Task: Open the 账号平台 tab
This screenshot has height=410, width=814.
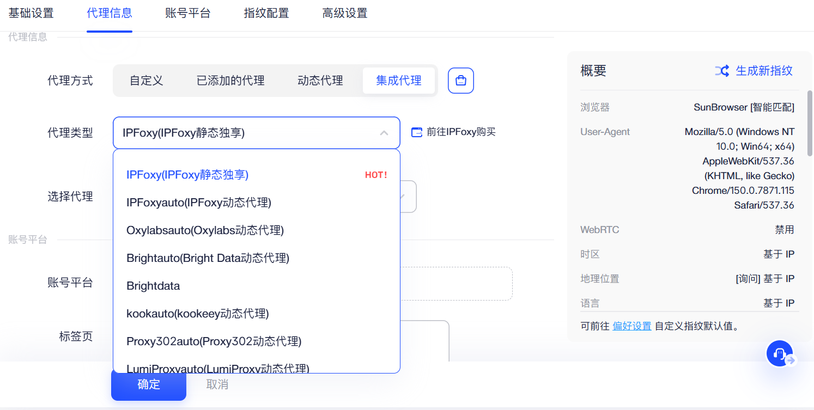Action: click(x=188, y=13)
